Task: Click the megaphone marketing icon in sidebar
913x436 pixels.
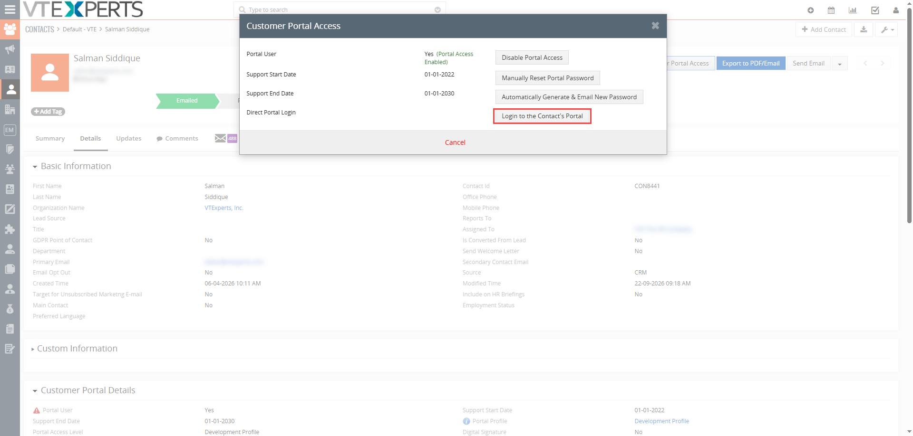Action: click(x=10, y=49)
